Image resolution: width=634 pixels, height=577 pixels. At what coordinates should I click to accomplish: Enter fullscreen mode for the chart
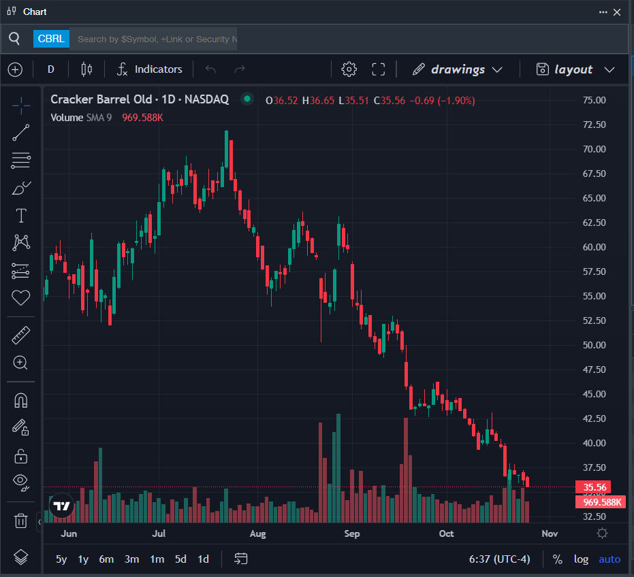[x=379, y=69]
